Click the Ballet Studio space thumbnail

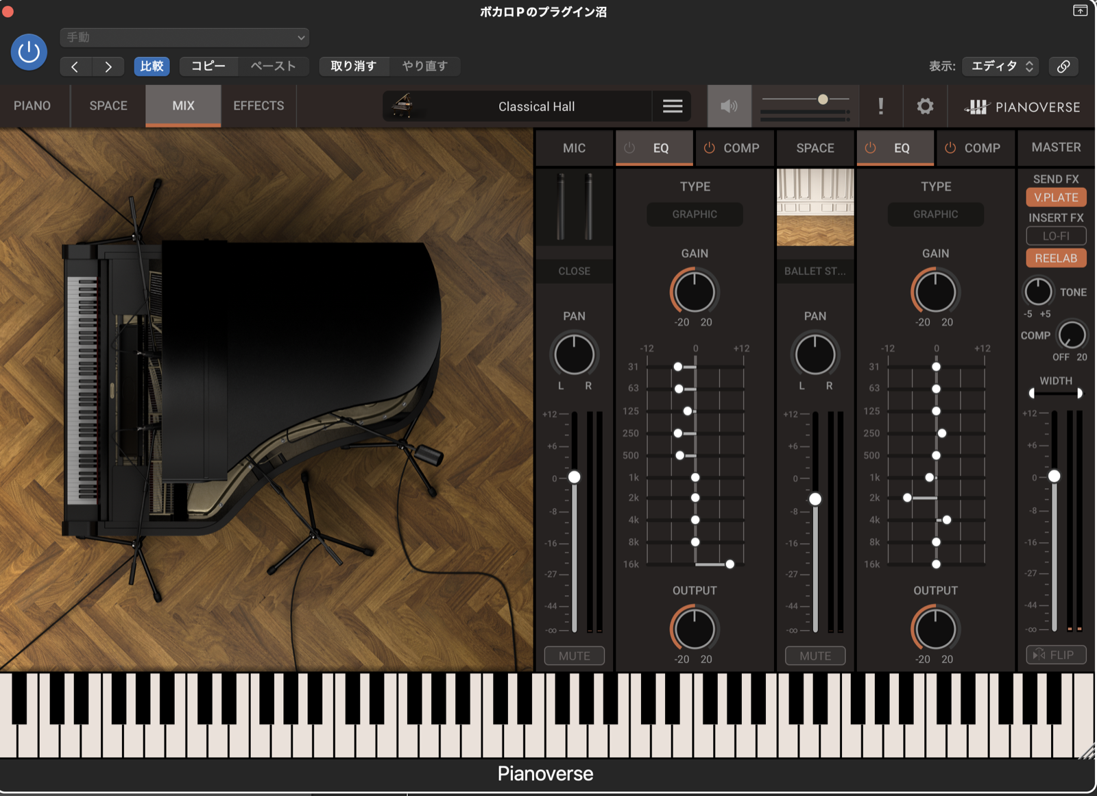coord(815,208)
